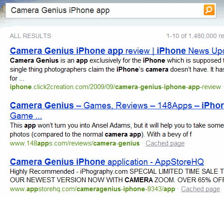Open Camera Genius iPhone application AppStoreHQ result
The image size is (224, 197).
click(107, 162)
